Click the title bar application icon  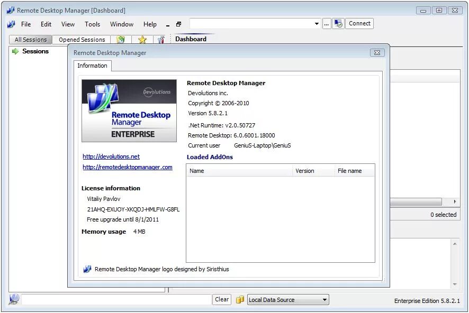pyautogui.click(x=10, y=11)
